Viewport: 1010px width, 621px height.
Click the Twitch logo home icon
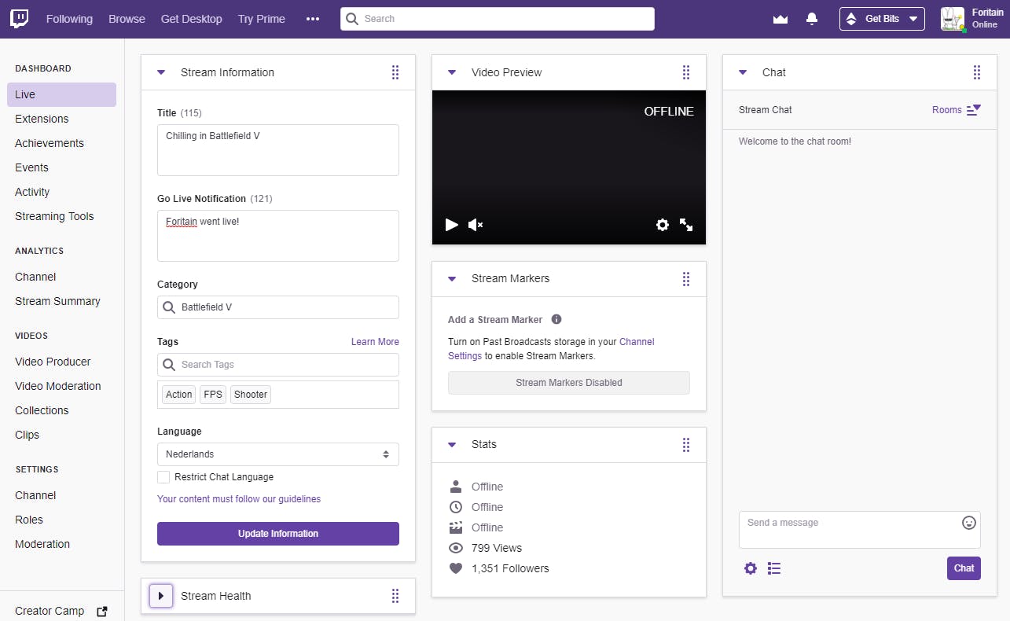coord(20,19)
